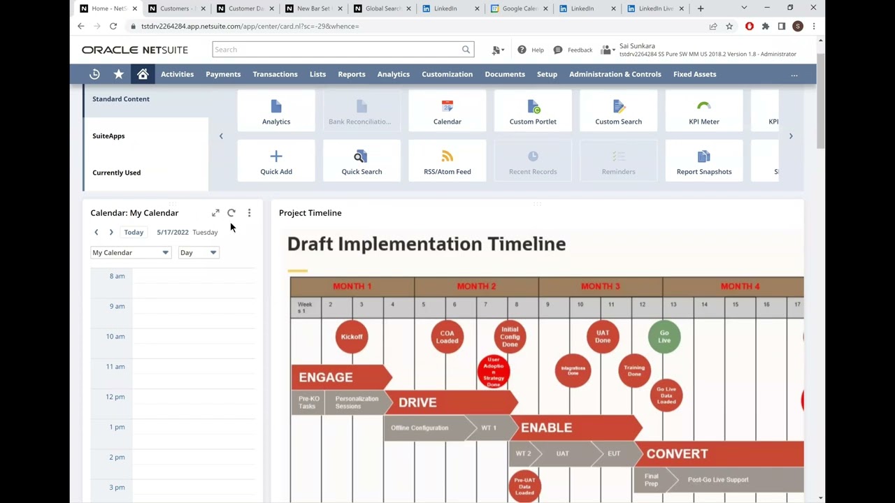
Task: Open the create-new icon beside search bar
Action: point(497,50)
